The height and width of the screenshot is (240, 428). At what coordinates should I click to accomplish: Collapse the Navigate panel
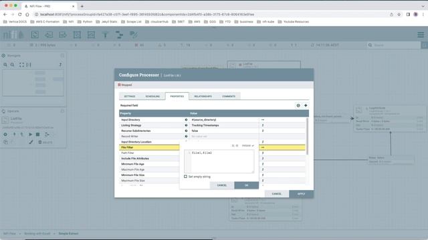pyautogui.click(x=62, y=55)
